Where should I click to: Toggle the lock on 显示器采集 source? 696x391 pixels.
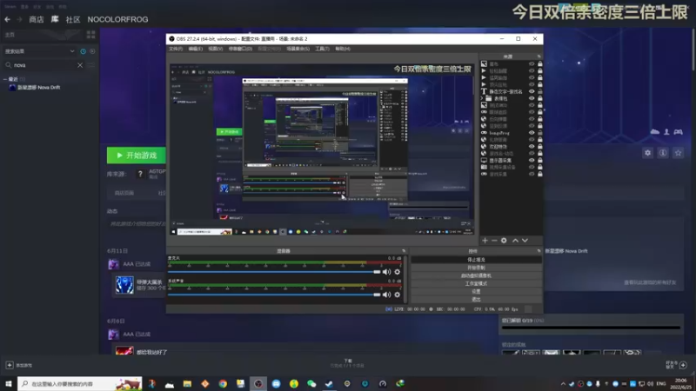point(539,160)
